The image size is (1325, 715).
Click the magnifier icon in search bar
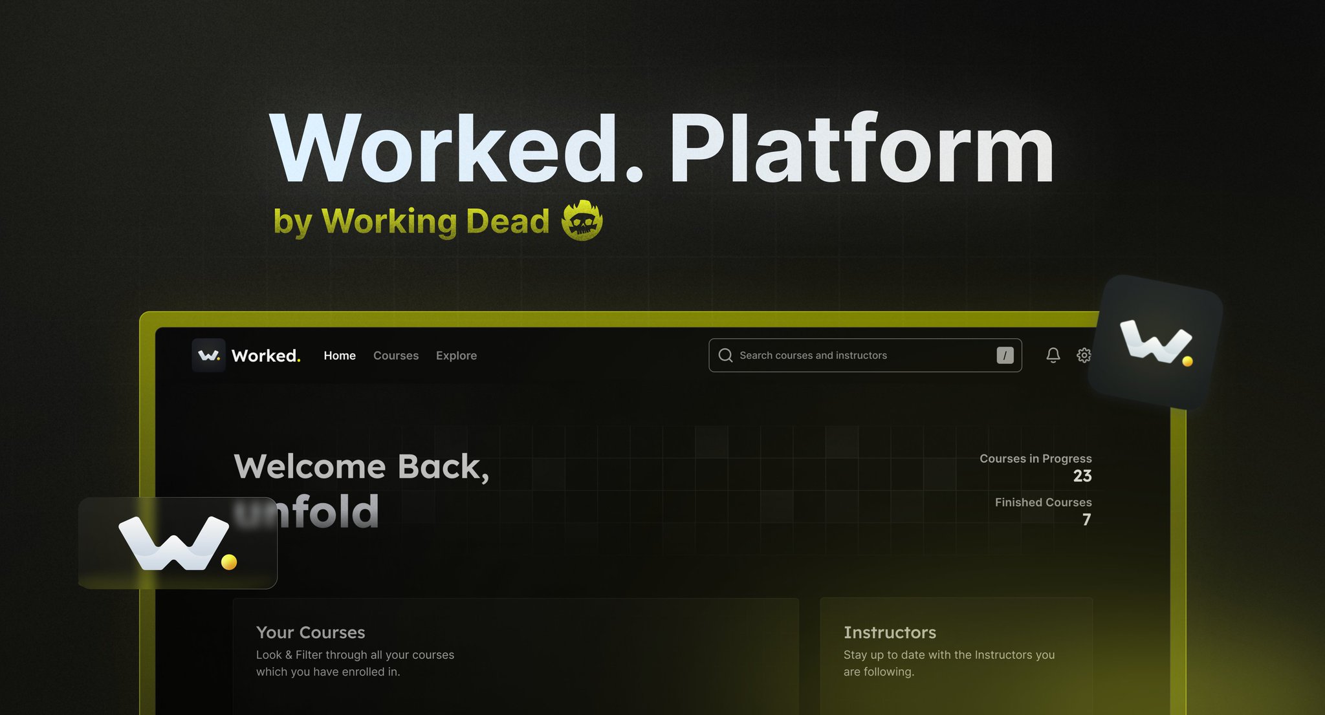point(725,355)
